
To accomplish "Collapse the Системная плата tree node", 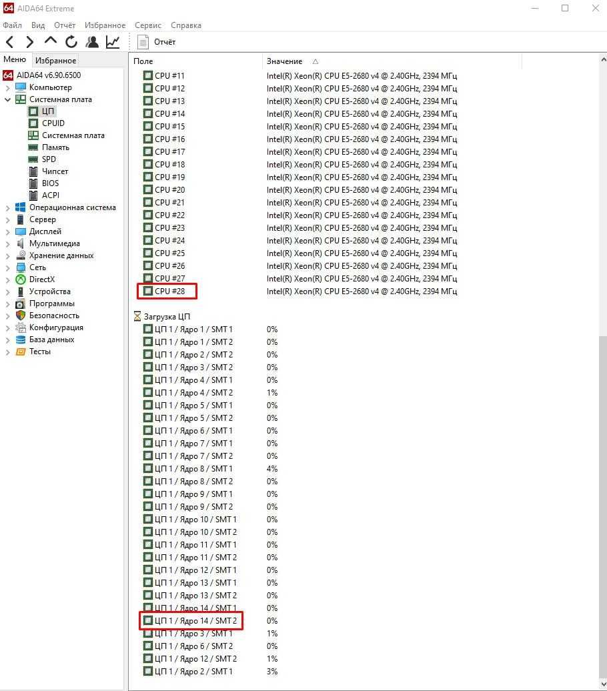I will pyautogui.click(x=7, y=99).
